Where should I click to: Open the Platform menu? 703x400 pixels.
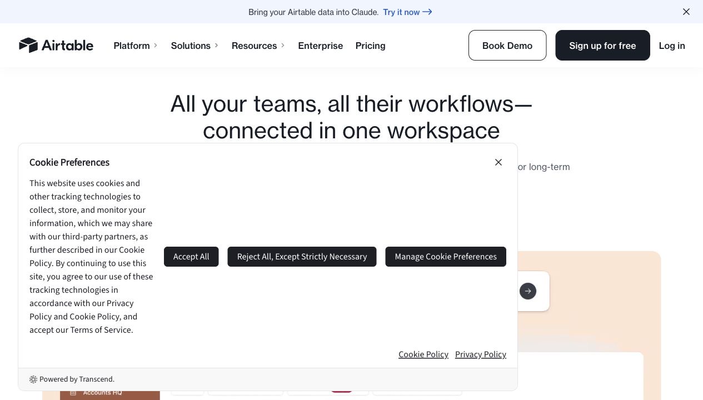pyautogui.click(x=132, y=46)
